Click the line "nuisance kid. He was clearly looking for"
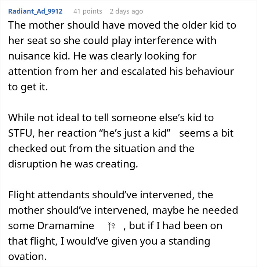 (x=103, y=56)
